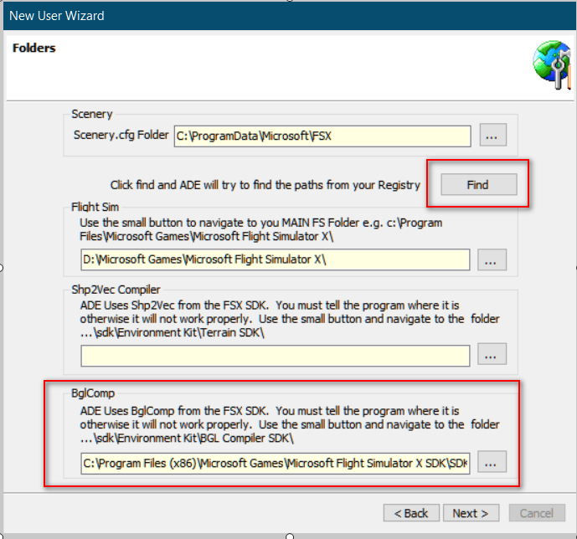Click the Scenery.cfg Folder label
This screenshot has width=577, height=539.
[x=121, y=135]
